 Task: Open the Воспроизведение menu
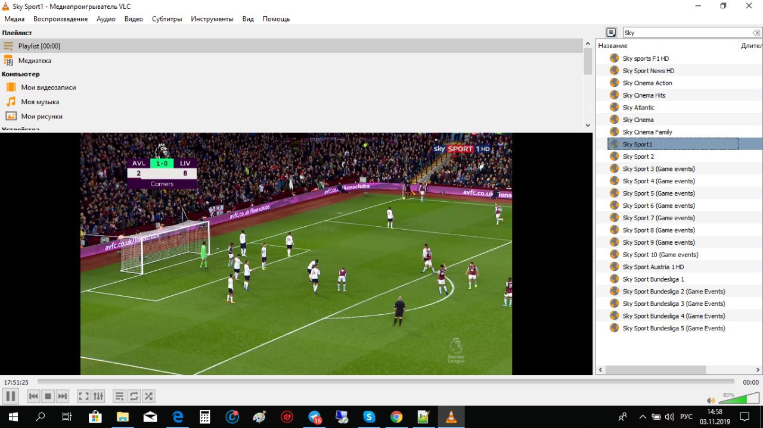pos(60,18)
